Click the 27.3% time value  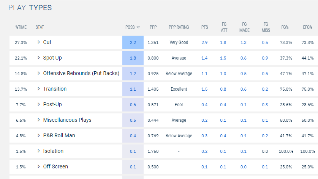coord(21,42)
